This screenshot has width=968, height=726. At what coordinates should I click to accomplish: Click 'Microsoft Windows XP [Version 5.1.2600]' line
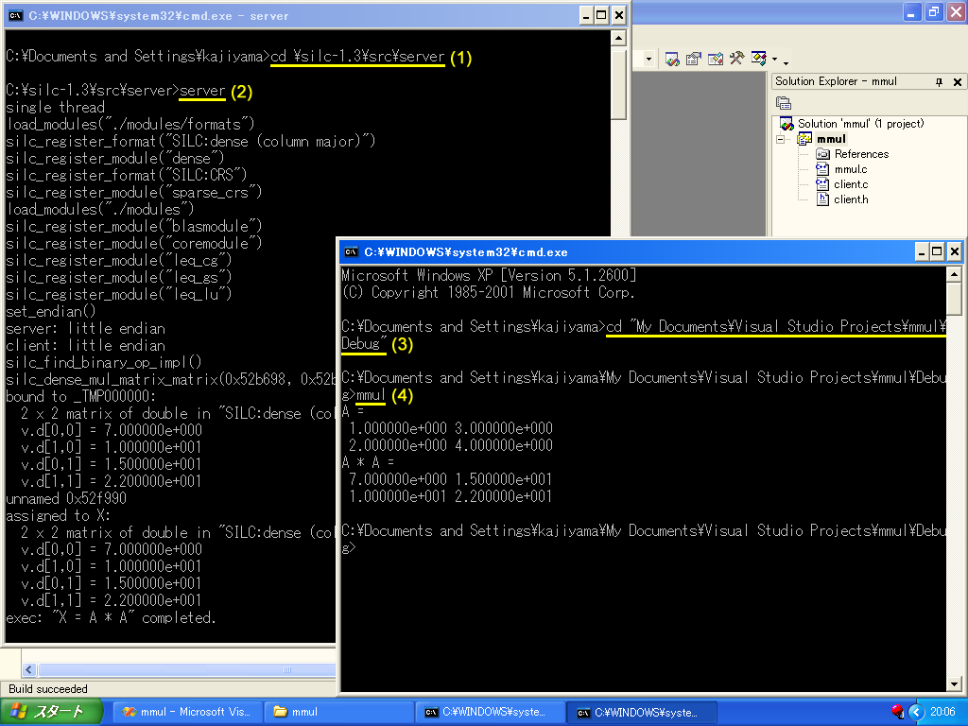489,275
